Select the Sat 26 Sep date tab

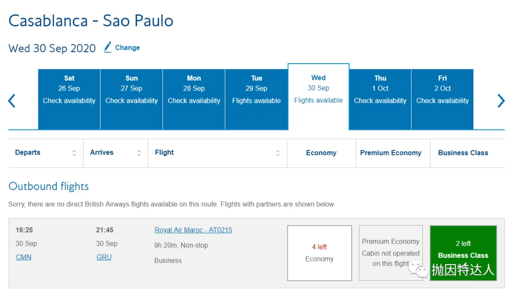69,99
